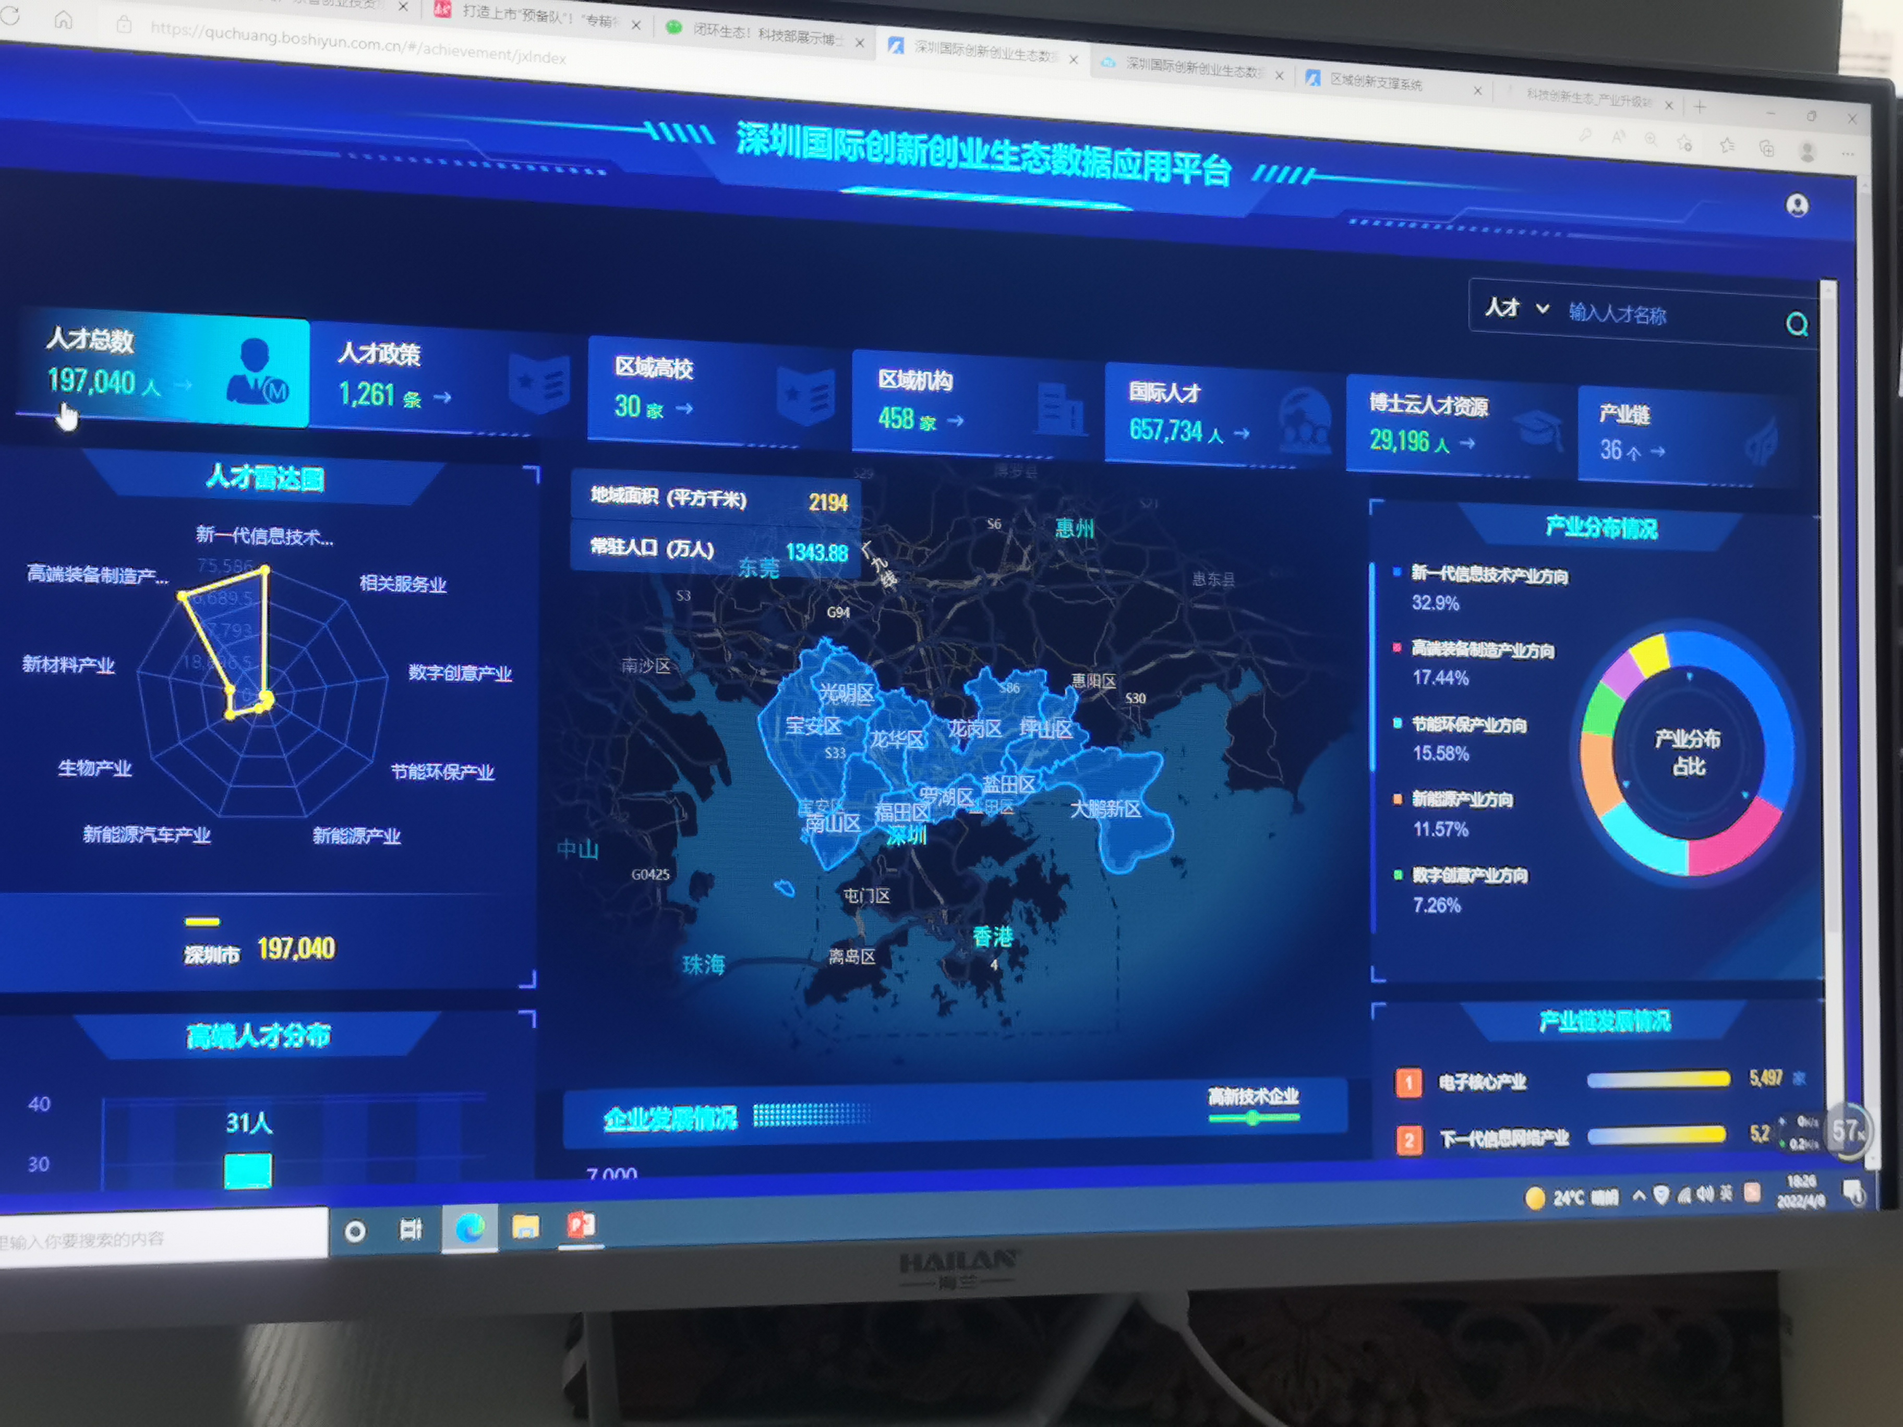Open File Explorer from the taskbar
Screen dimensions: 1903x1427
[x=526, y=1227]
